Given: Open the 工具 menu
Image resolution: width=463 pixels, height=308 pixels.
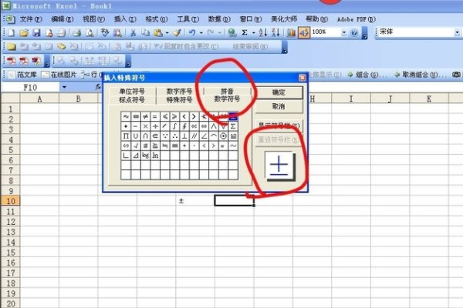Looking at the screenshot, I should click(188, 19).
